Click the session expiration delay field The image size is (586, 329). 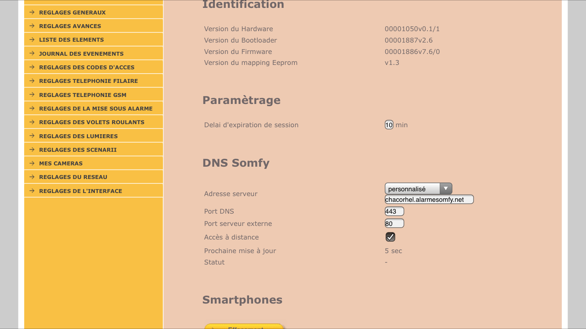coord(389,125)
